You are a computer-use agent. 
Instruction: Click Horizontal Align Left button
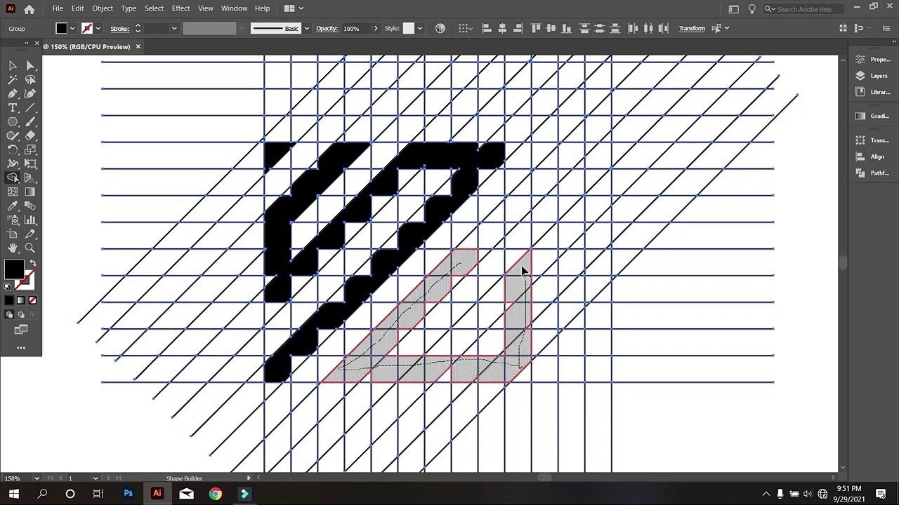487,28
